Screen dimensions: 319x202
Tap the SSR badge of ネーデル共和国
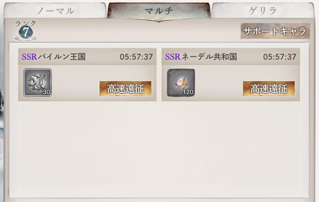click(x=173, y=57)
